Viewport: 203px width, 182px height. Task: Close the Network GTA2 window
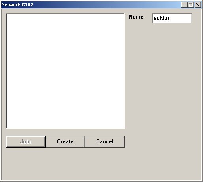198,5
